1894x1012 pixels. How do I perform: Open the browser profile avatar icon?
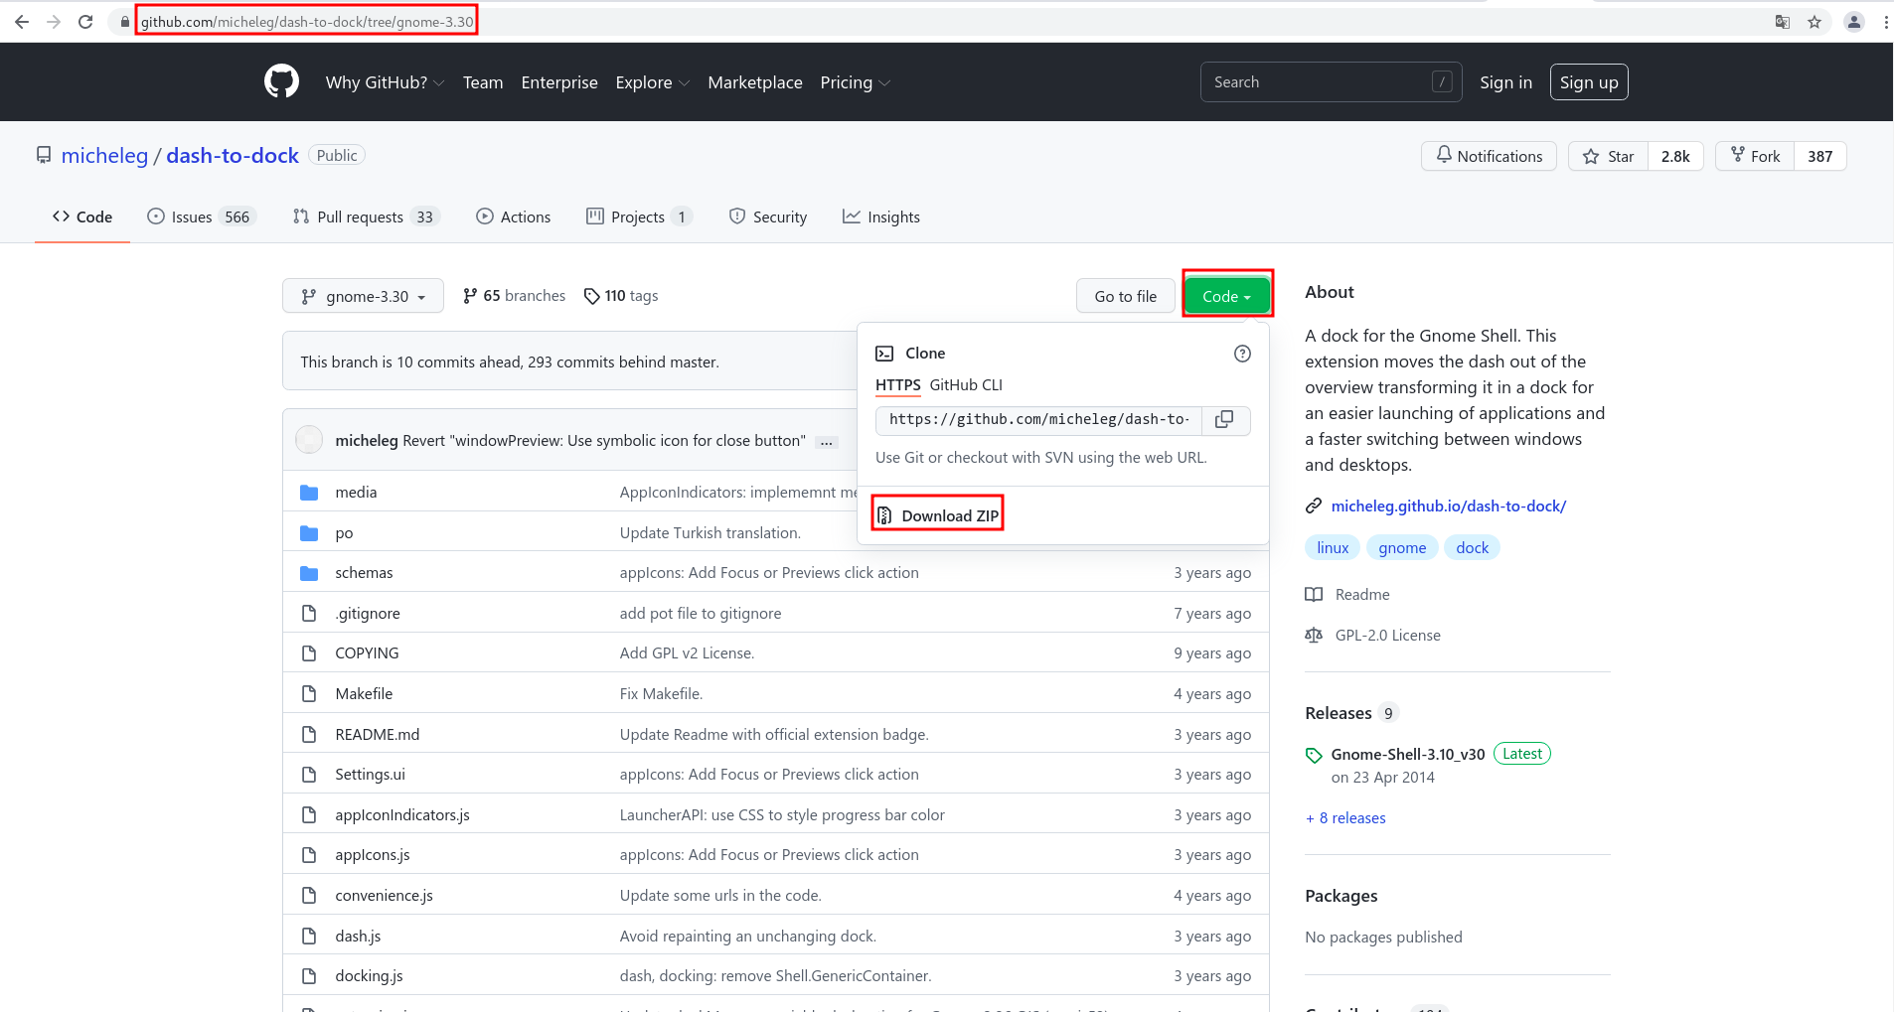click(x=1854, y=22)
